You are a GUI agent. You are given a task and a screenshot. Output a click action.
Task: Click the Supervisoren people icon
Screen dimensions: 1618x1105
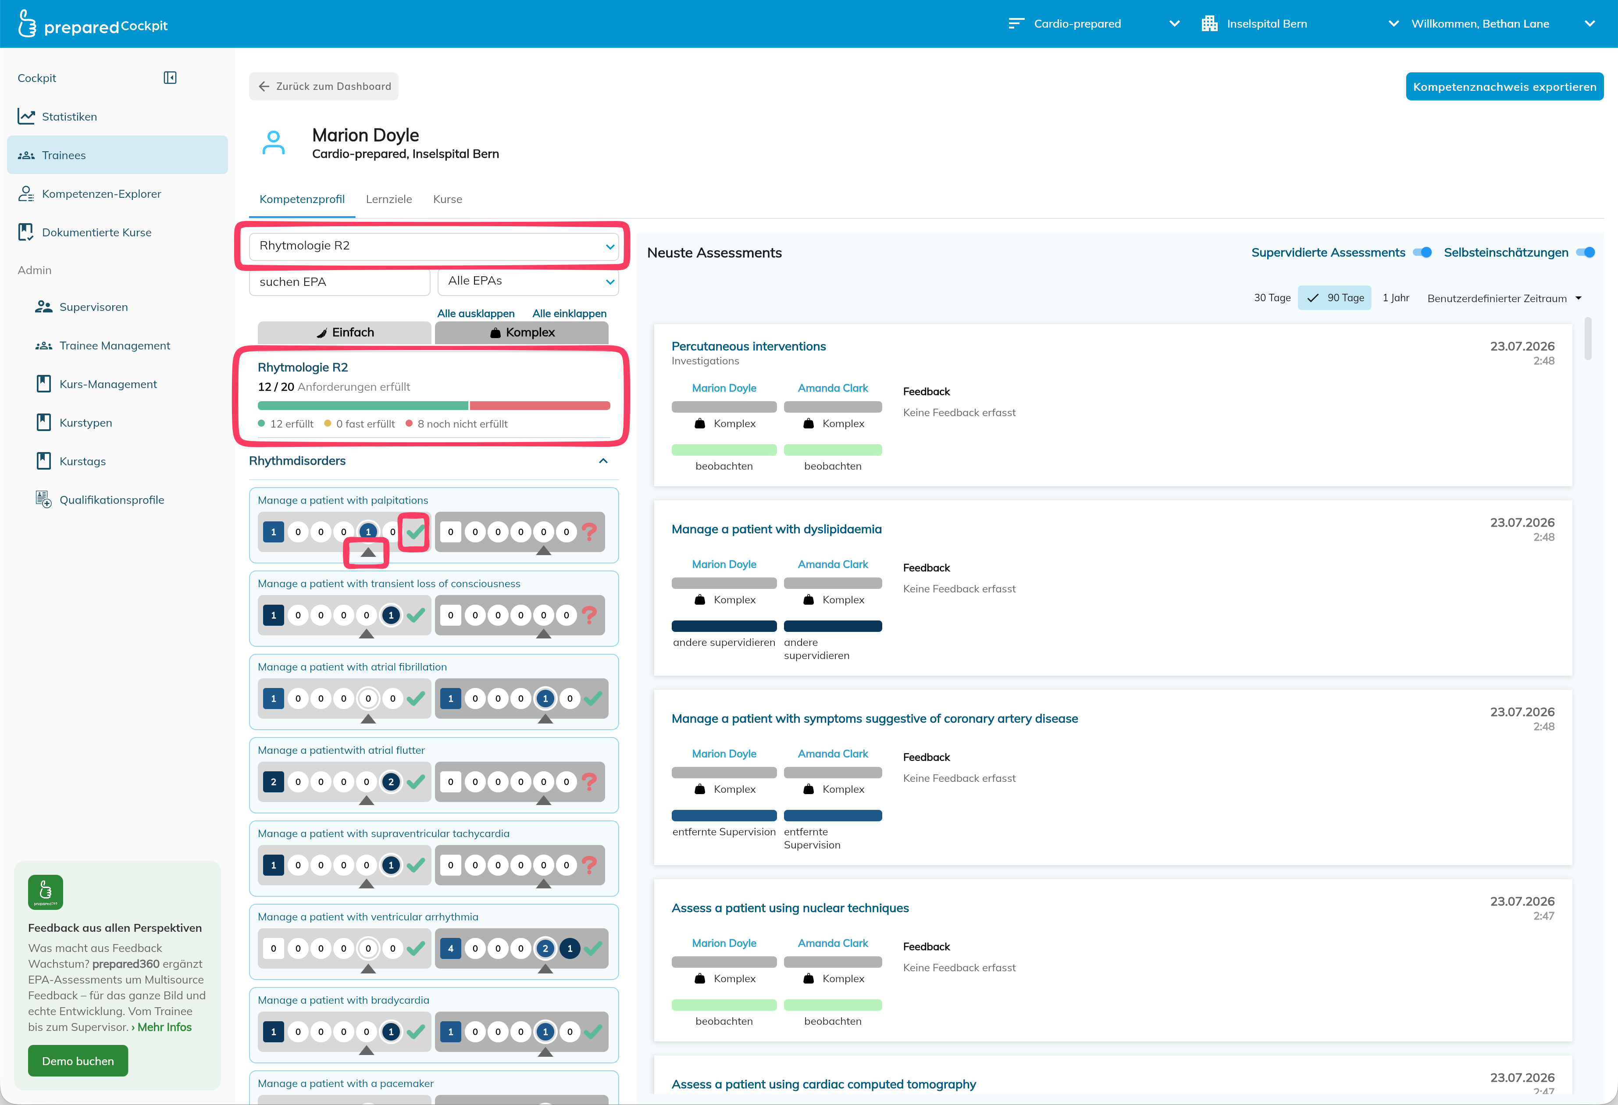click(44, 307)
